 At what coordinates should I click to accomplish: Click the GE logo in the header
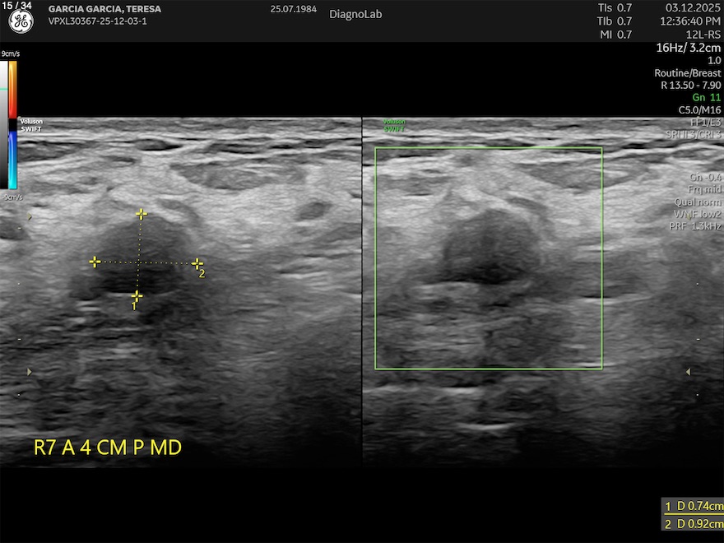pos(21,22)
